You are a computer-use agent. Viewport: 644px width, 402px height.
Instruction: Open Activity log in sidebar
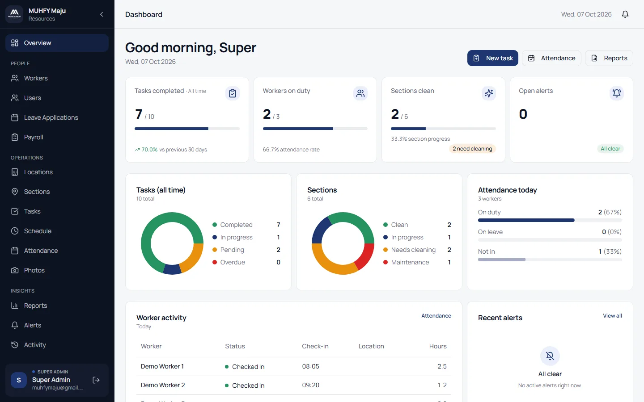(57, 345)
